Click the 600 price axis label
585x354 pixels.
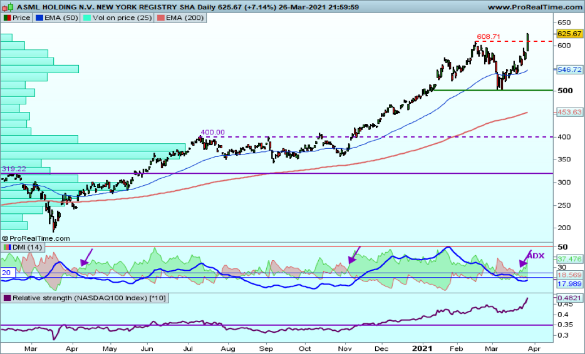click(x=564, y=46)
